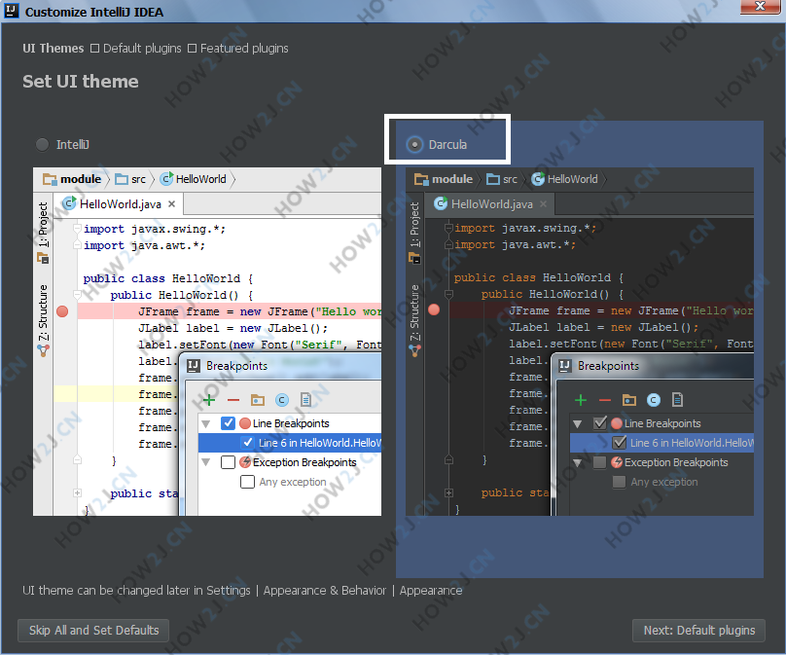786x655 pixels.
Task: Click src folder icon in Darcula preview
Action: tap(493, 179)
